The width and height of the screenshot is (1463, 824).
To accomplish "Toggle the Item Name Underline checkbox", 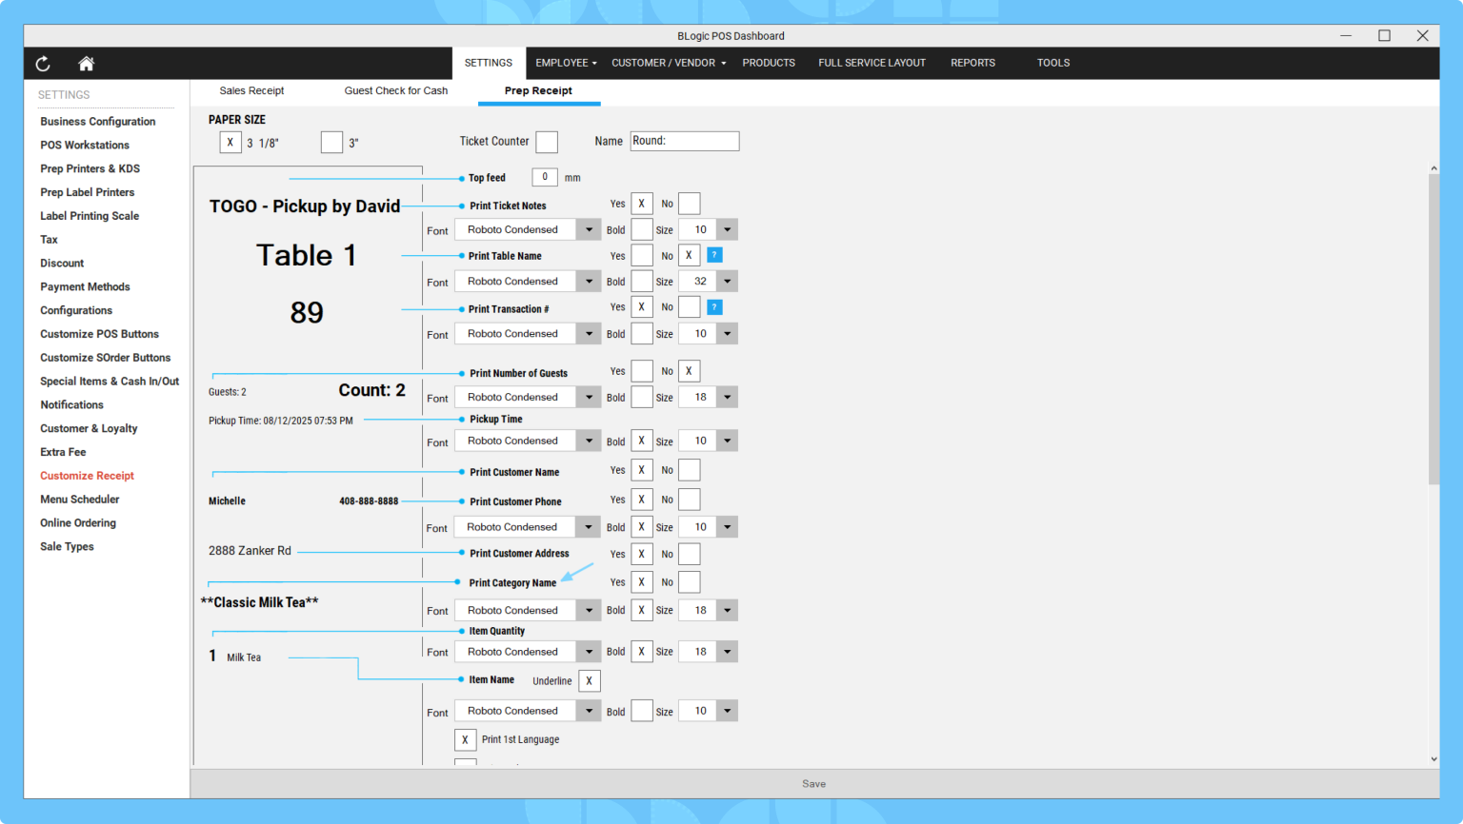I will 590,680.
